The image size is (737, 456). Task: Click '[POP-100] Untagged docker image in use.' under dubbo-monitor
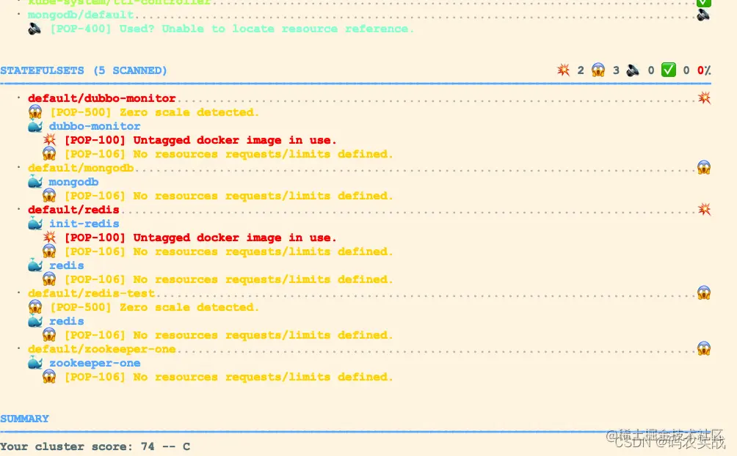tap(200, 140)
